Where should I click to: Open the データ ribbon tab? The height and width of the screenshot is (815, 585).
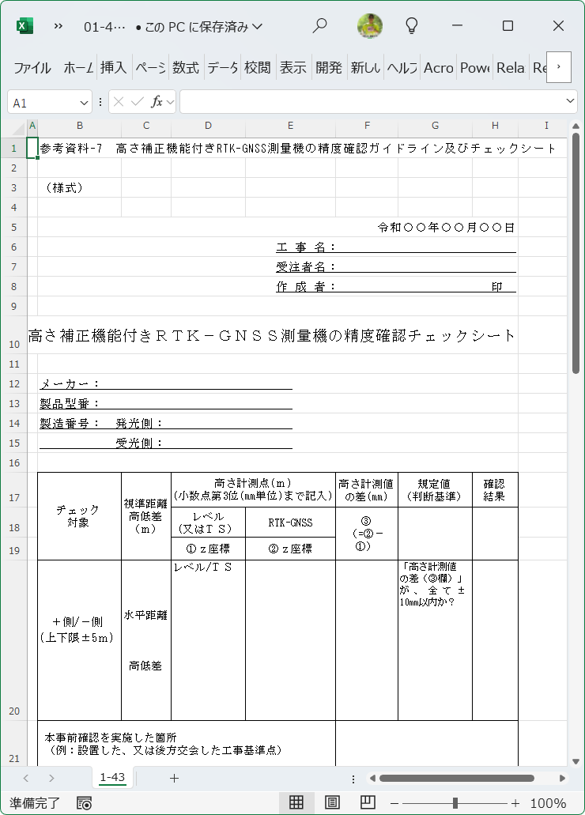pyautogui.click(x=222, y=67)
